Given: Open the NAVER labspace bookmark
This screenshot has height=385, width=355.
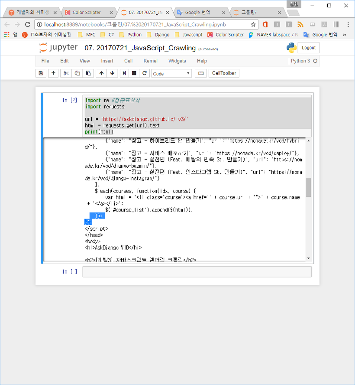Looking at the screenshot, I should coord(273,35).
